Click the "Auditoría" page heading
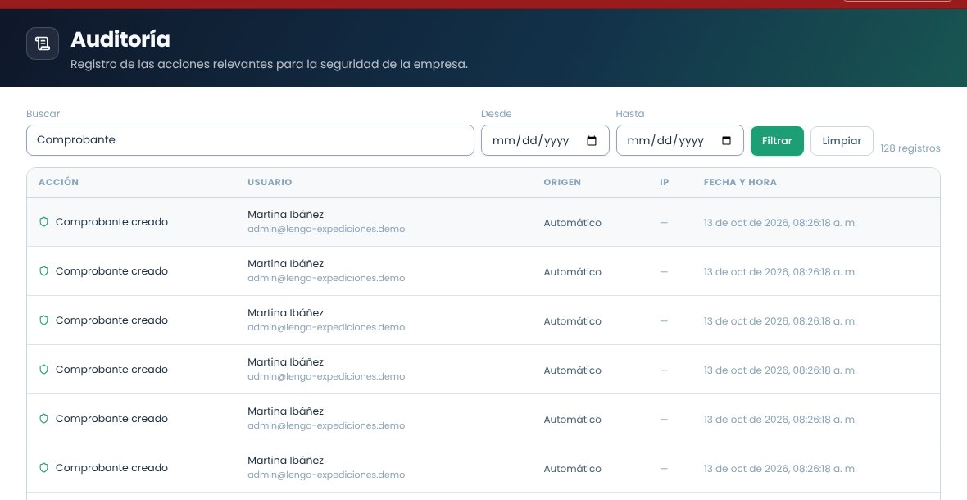 point(120,39)
